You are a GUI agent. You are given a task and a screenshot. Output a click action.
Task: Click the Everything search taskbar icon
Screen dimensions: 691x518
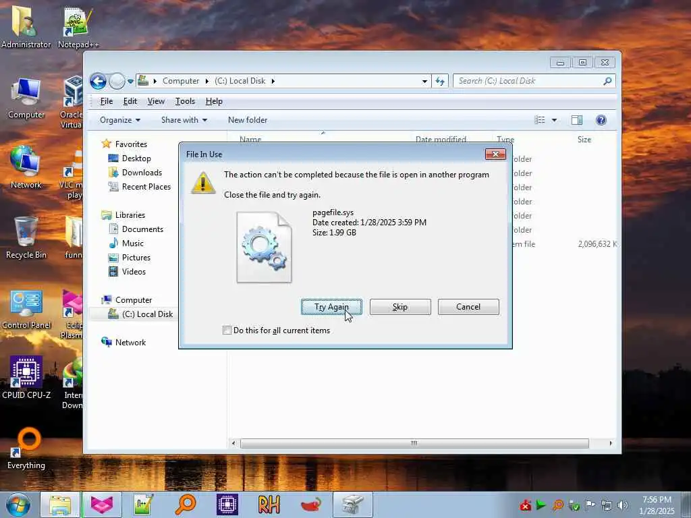click(185, 505)
